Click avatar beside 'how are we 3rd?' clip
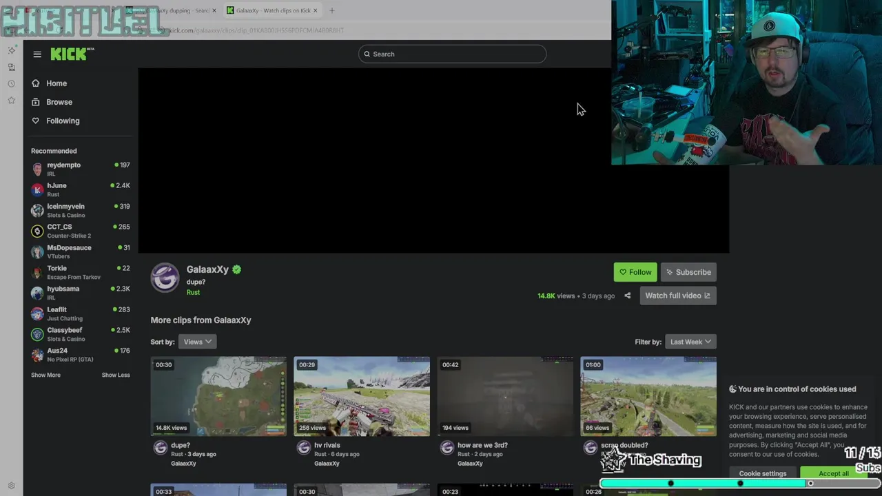Viewport: 882px width, 496px height. (447, 448)
